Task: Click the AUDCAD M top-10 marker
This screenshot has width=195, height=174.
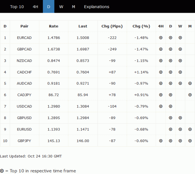Action: tap(190, 83)
